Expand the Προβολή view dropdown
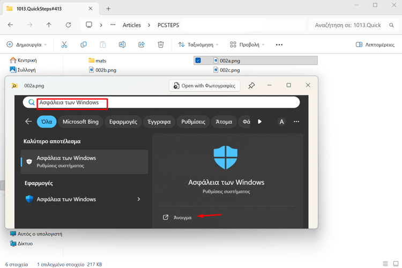The height and width of the screenshot is (268, 402). pyautogui.click(x=247, y=44)
